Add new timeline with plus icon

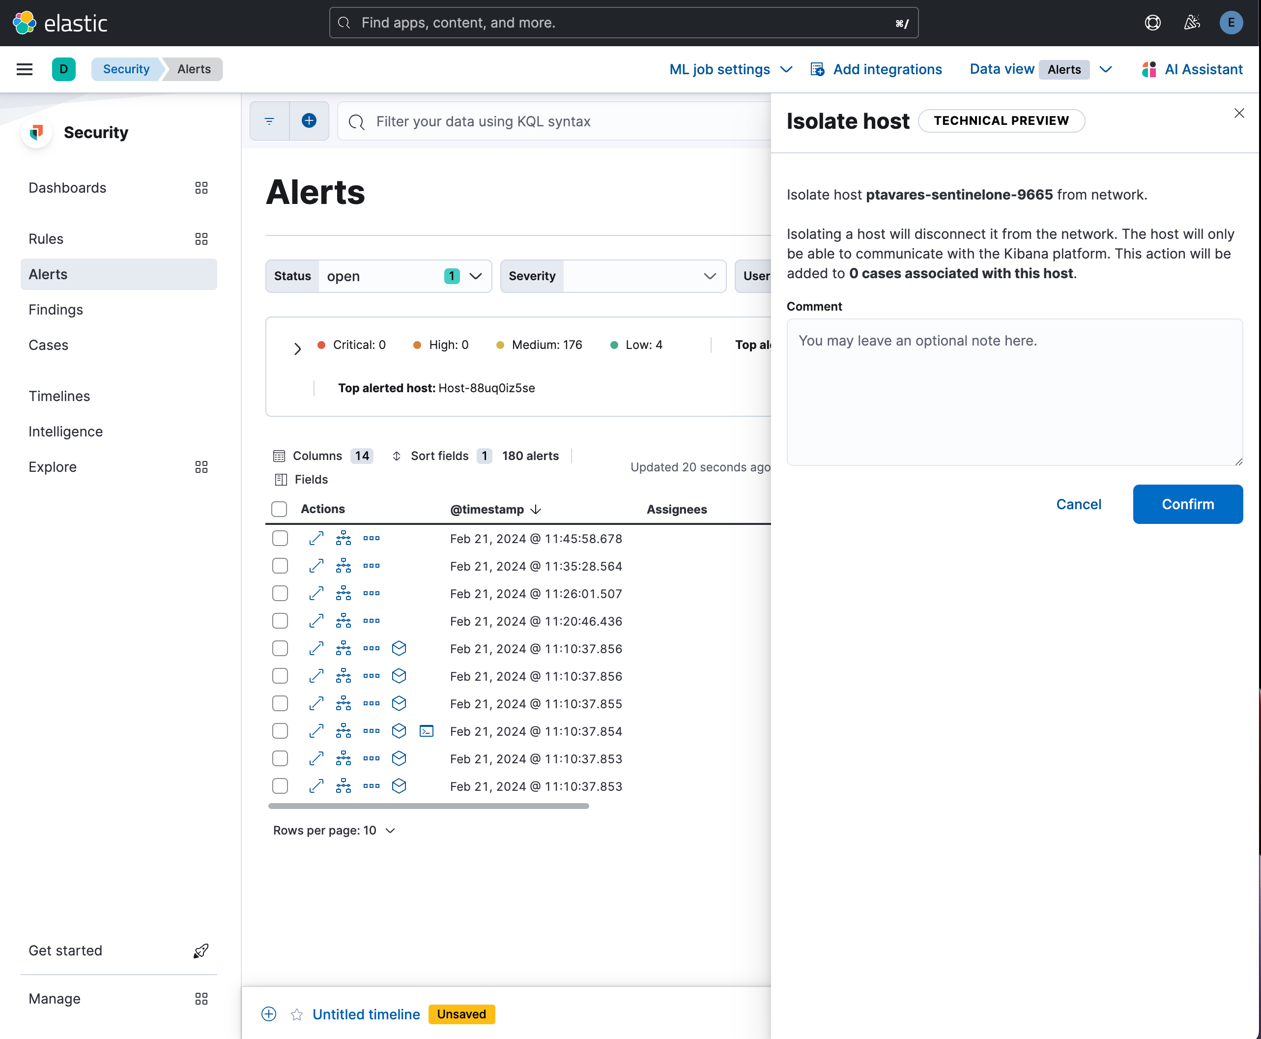click(x=269, y=1014)
